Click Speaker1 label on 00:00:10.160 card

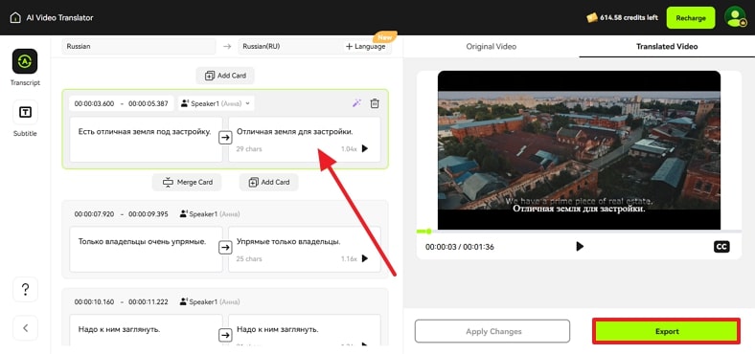coord(210,302)
